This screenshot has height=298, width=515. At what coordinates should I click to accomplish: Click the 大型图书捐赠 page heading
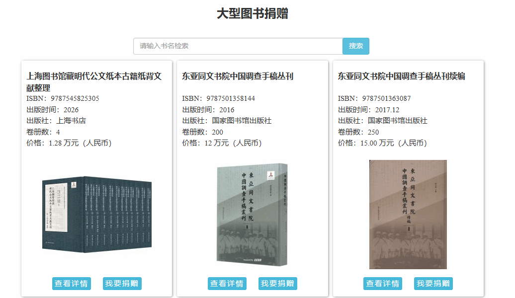(x=252, y=14)
